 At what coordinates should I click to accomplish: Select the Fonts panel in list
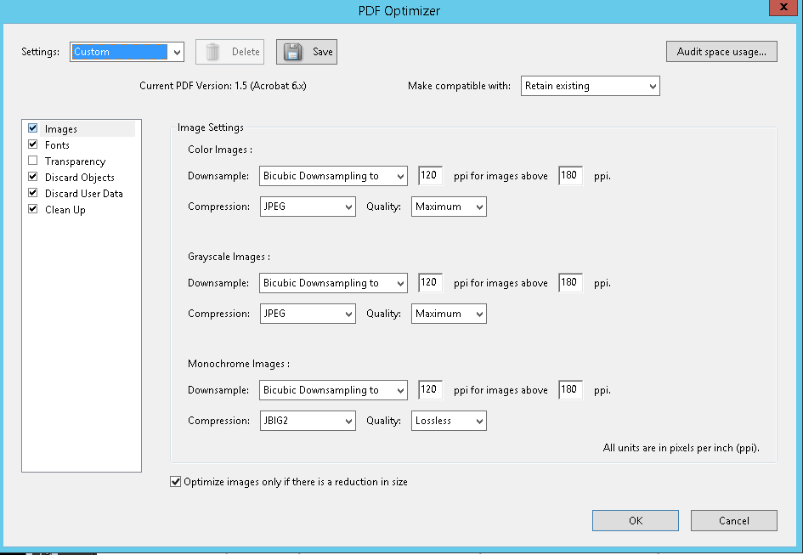coord(57,145)
